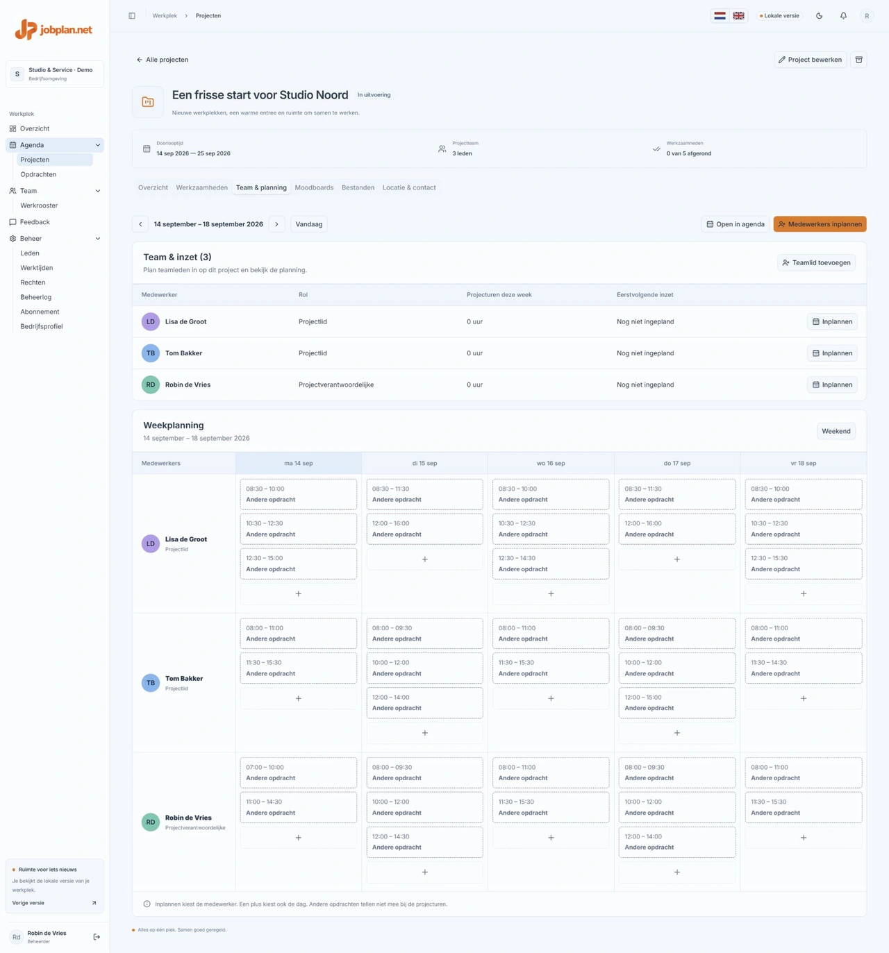This screenshot has width=889, height=953.
Task: Click Open in agenda button
Action: click(736, 224)
